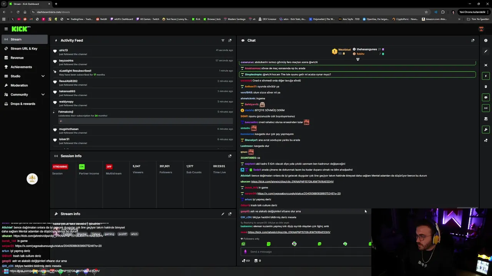Toggle the Multistream OFF badge
492x276 pixels.
(109, 167)
